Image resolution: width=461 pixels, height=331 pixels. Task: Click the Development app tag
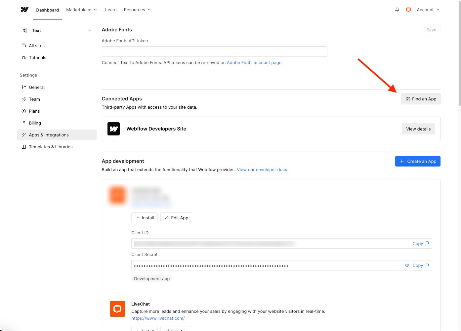152,278
